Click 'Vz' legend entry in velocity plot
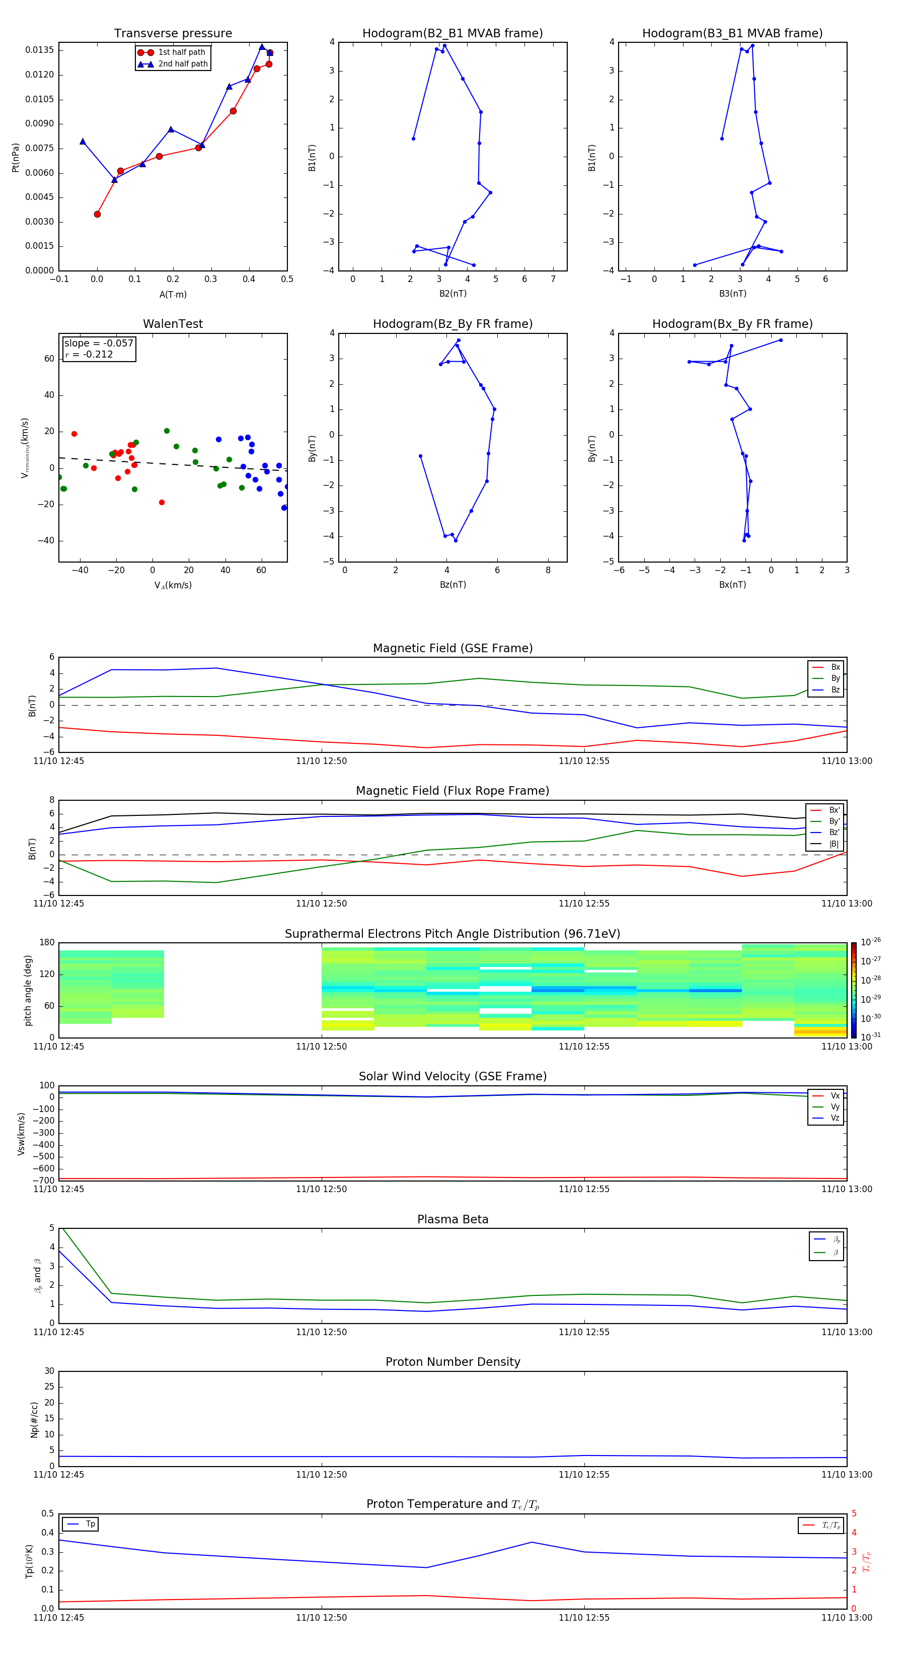The image size is (906, 1662). coord(826,1118)
